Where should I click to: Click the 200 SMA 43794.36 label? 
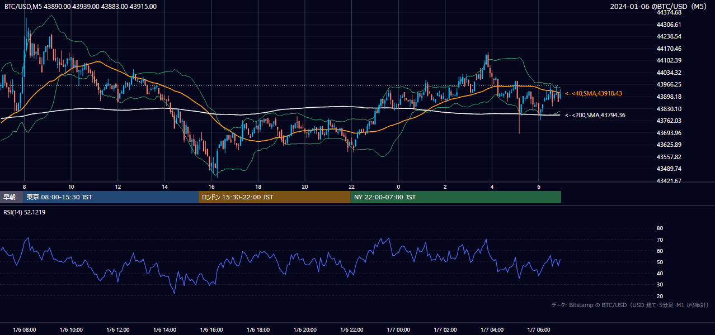coord(595,115)
